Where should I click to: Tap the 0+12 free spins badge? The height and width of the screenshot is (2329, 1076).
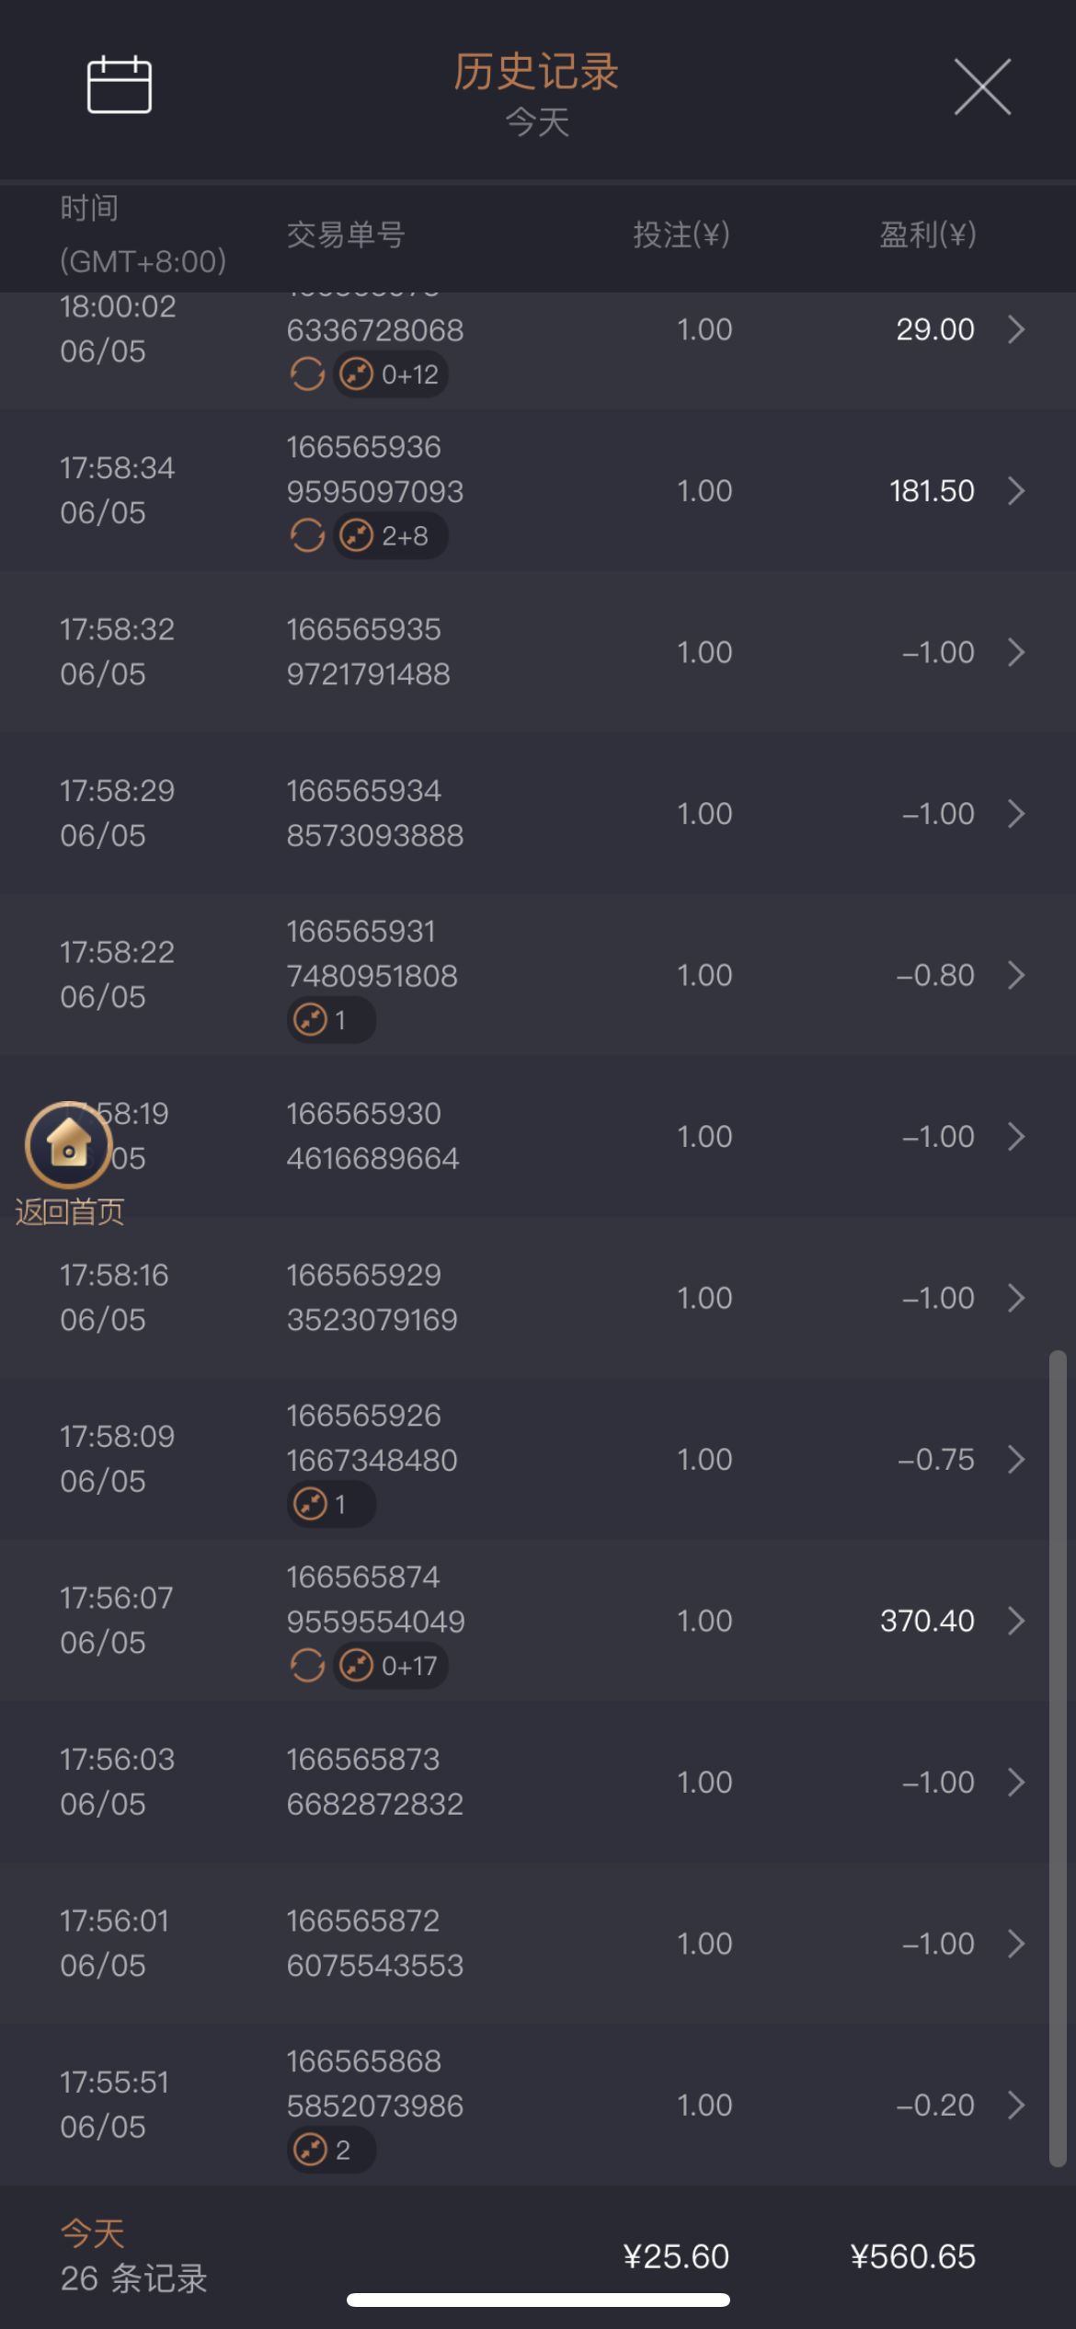click(x=392, y=374)
